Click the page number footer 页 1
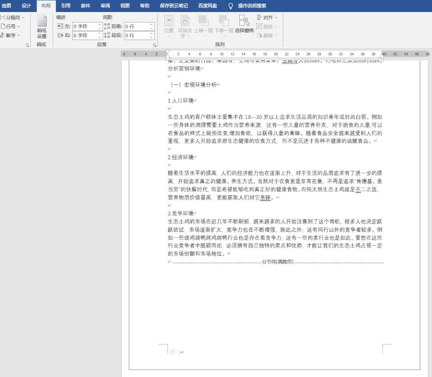Screen dimensions: 432x377 point(176,352)
